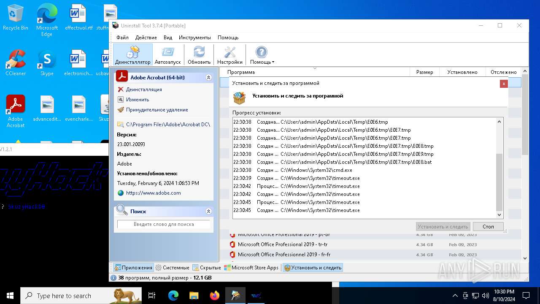Click Изменить action for Adobe Acrobat
This screenshot has height=304, width=540.
pos(138,100)
